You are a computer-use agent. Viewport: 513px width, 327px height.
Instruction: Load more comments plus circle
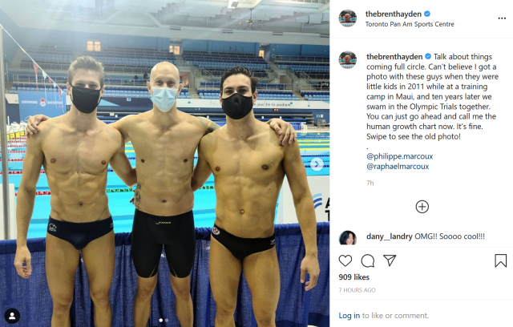point(422,207)
